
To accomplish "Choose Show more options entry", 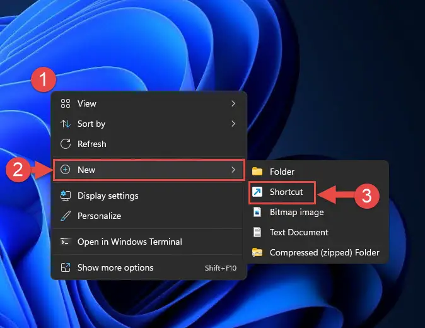I will click(149, 267).
